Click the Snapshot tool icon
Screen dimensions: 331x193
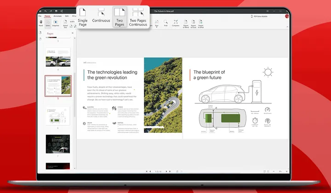(56, 22)
